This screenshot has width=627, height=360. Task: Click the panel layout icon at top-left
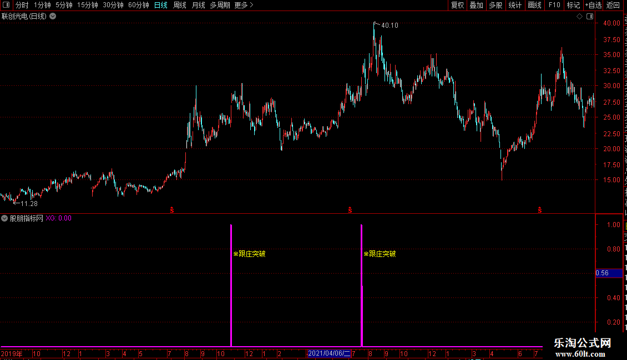6,5
